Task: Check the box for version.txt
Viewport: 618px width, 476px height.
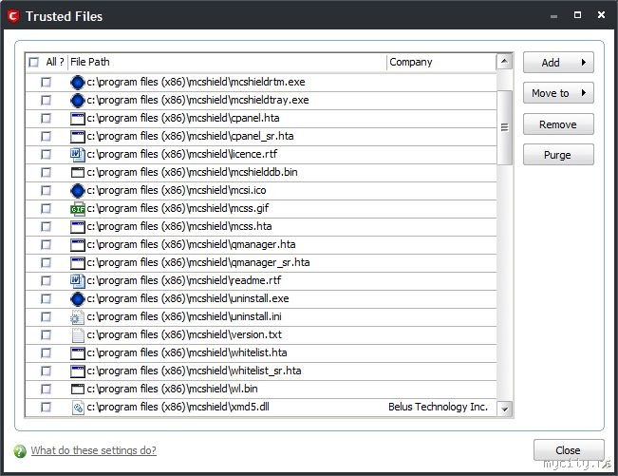Action: [x=47, y=335]
